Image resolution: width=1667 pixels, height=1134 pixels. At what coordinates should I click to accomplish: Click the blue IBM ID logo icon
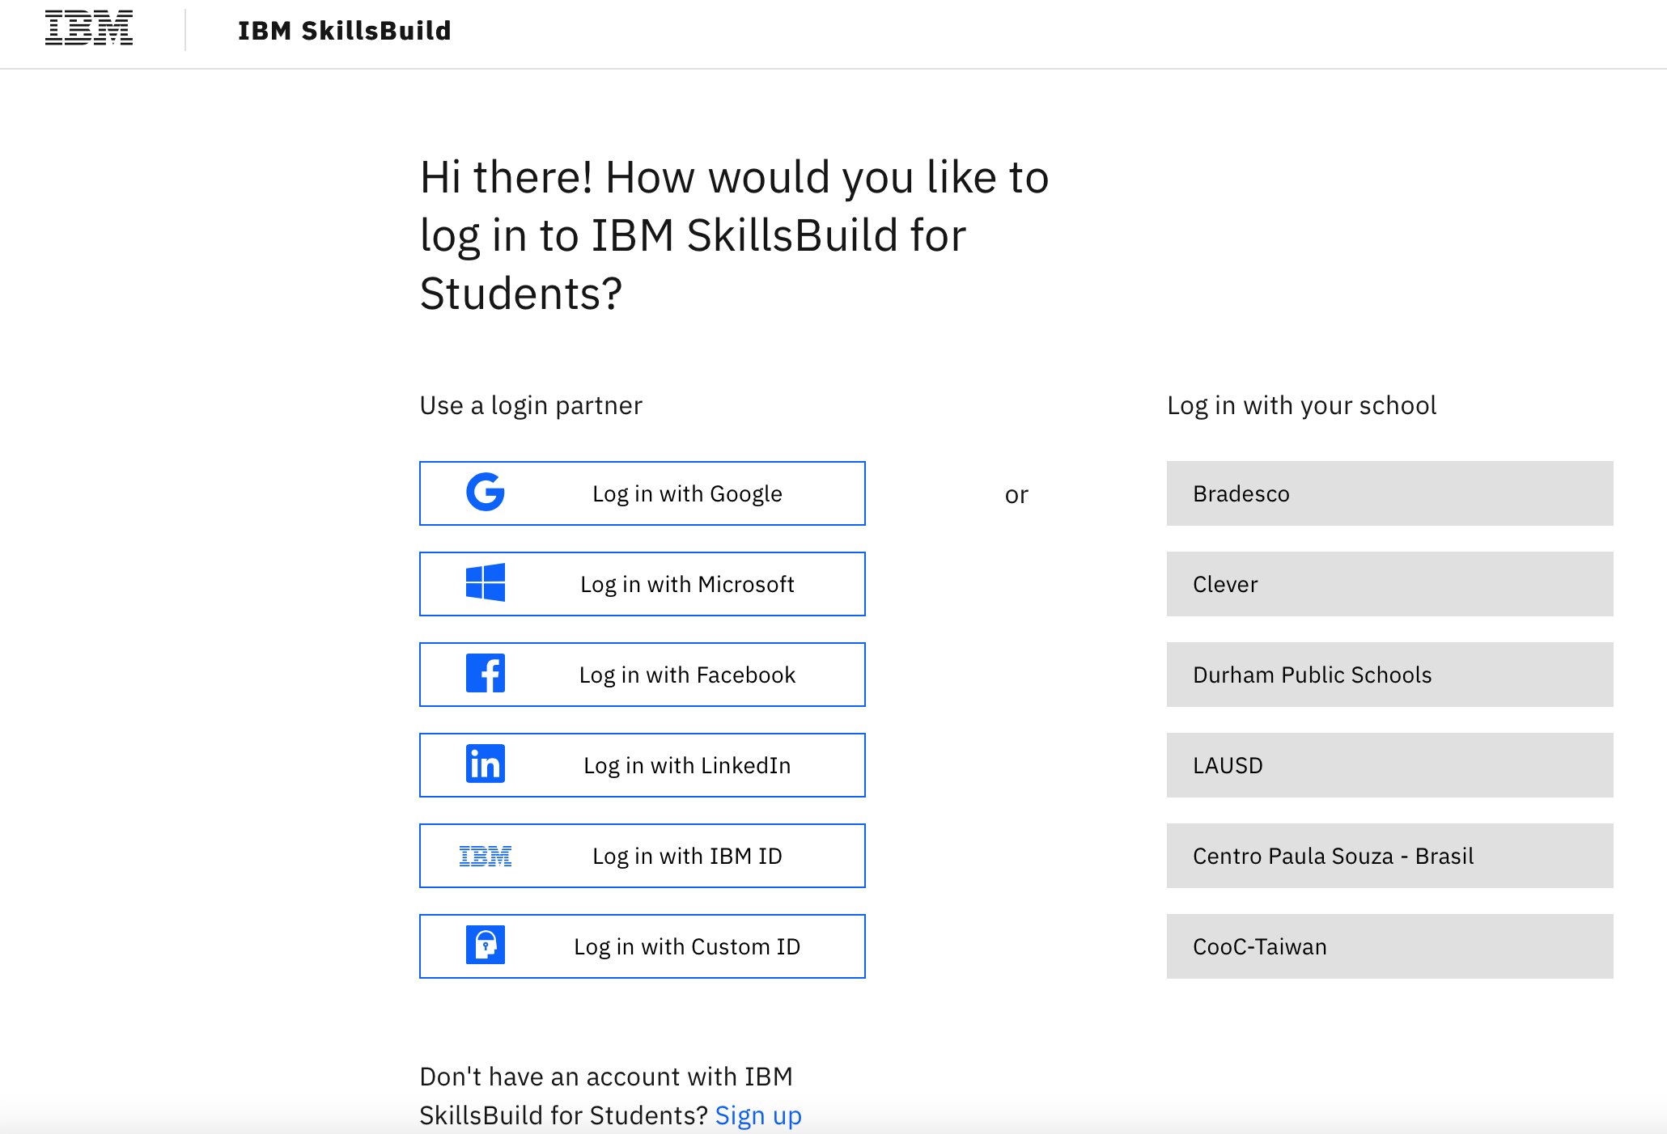click(486, 856)
